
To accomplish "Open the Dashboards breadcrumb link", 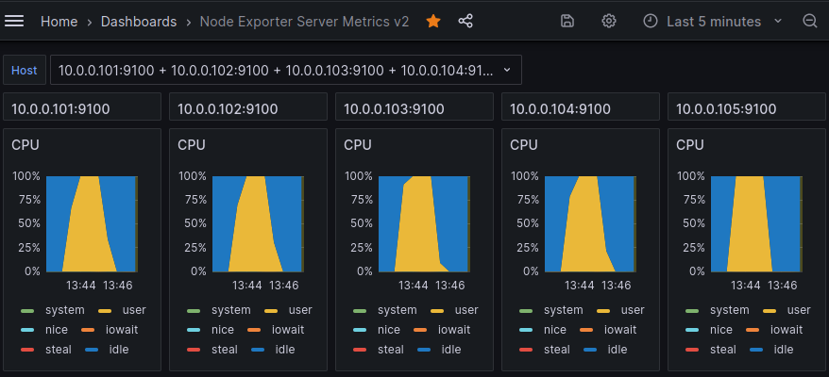I will (138, 21).
